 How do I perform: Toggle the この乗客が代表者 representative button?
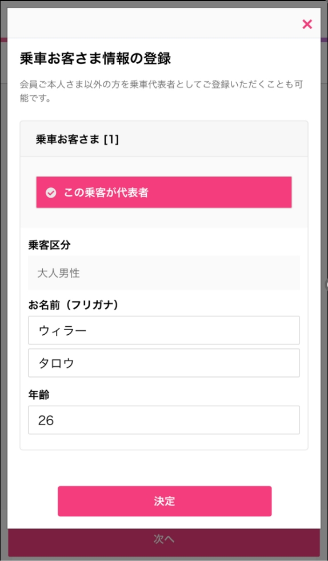pyautogui.click(x=164, y=192)
